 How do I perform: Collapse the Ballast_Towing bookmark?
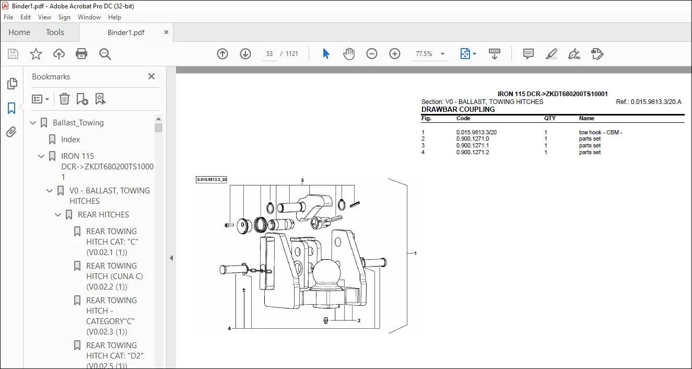[x=33, y=123]
